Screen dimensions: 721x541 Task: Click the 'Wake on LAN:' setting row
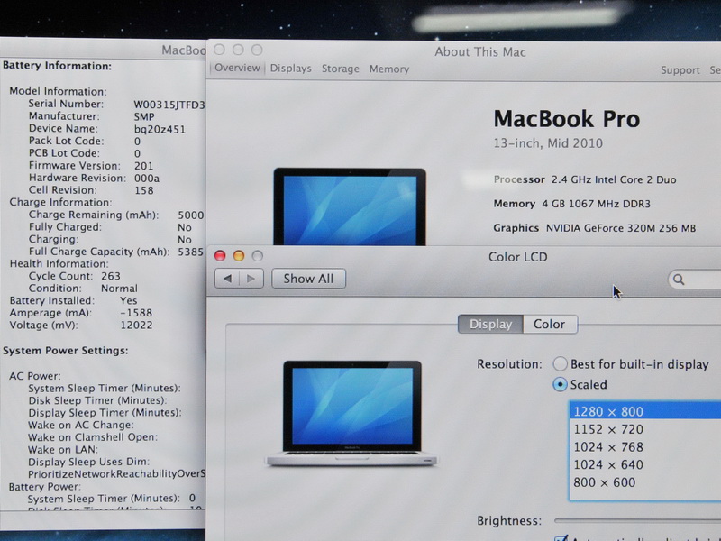click(63, 449)
